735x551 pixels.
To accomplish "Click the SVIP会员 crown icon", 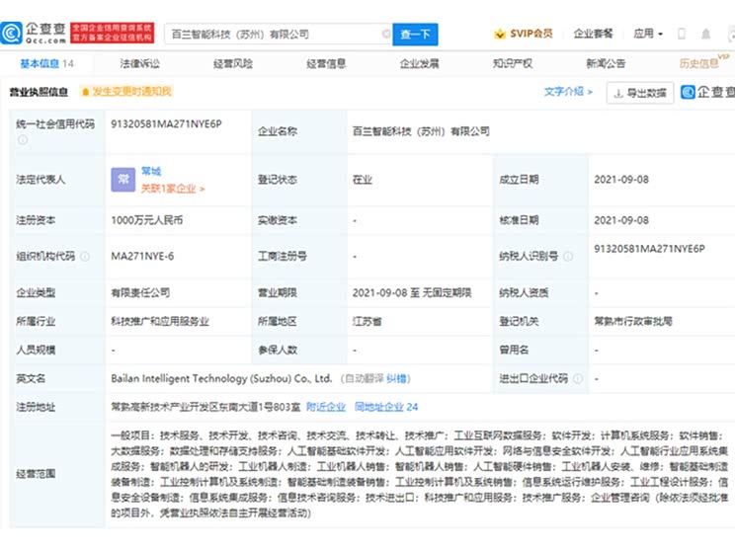I will (x=500, y=34).
